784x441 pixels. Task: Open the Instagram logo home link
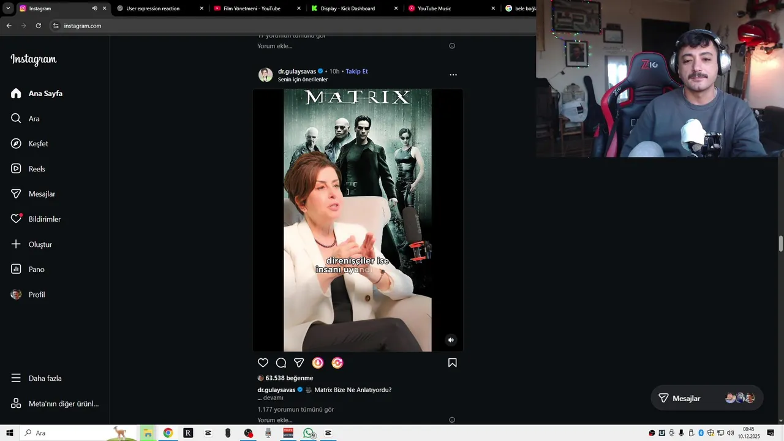point(34,59)
